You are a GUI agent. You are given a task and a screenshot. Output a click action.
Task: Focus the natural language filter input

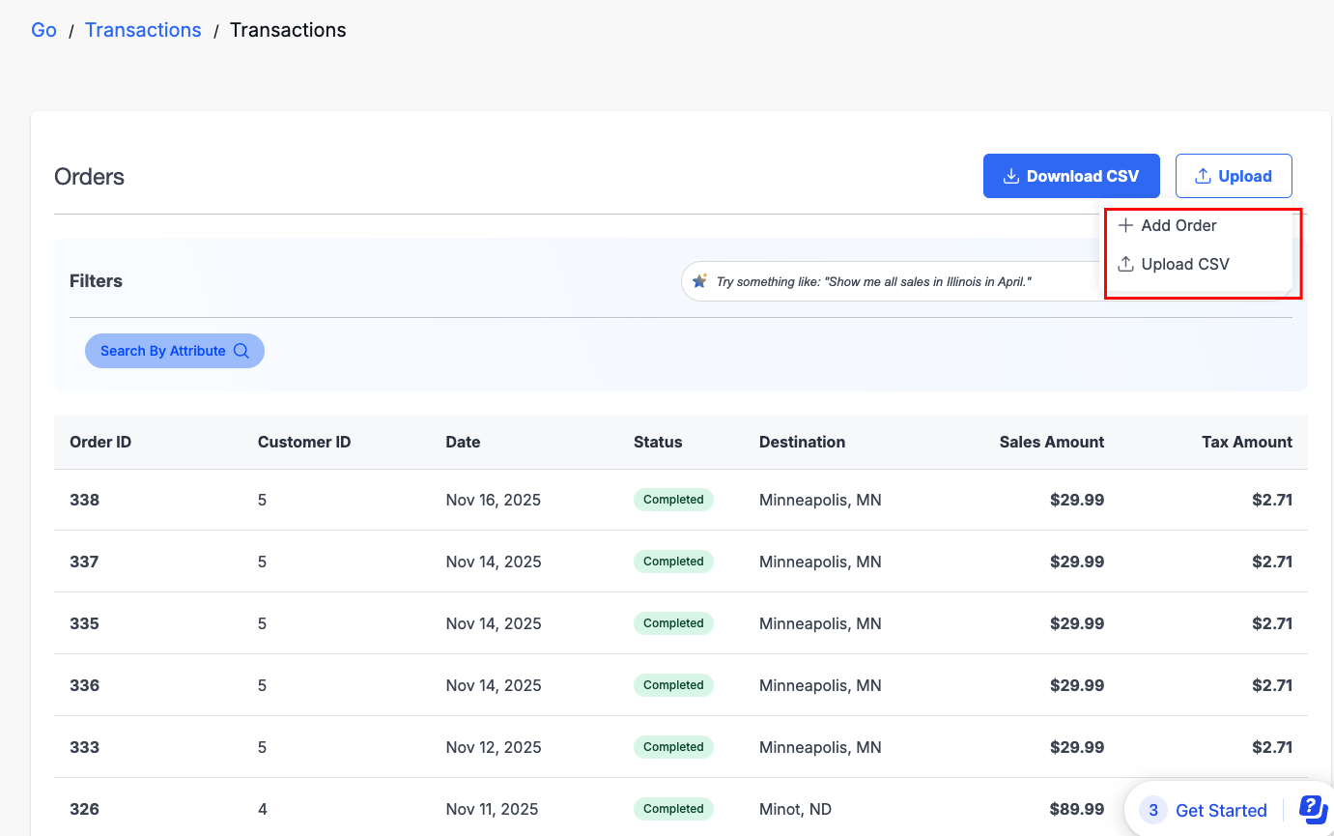(889, 281)
